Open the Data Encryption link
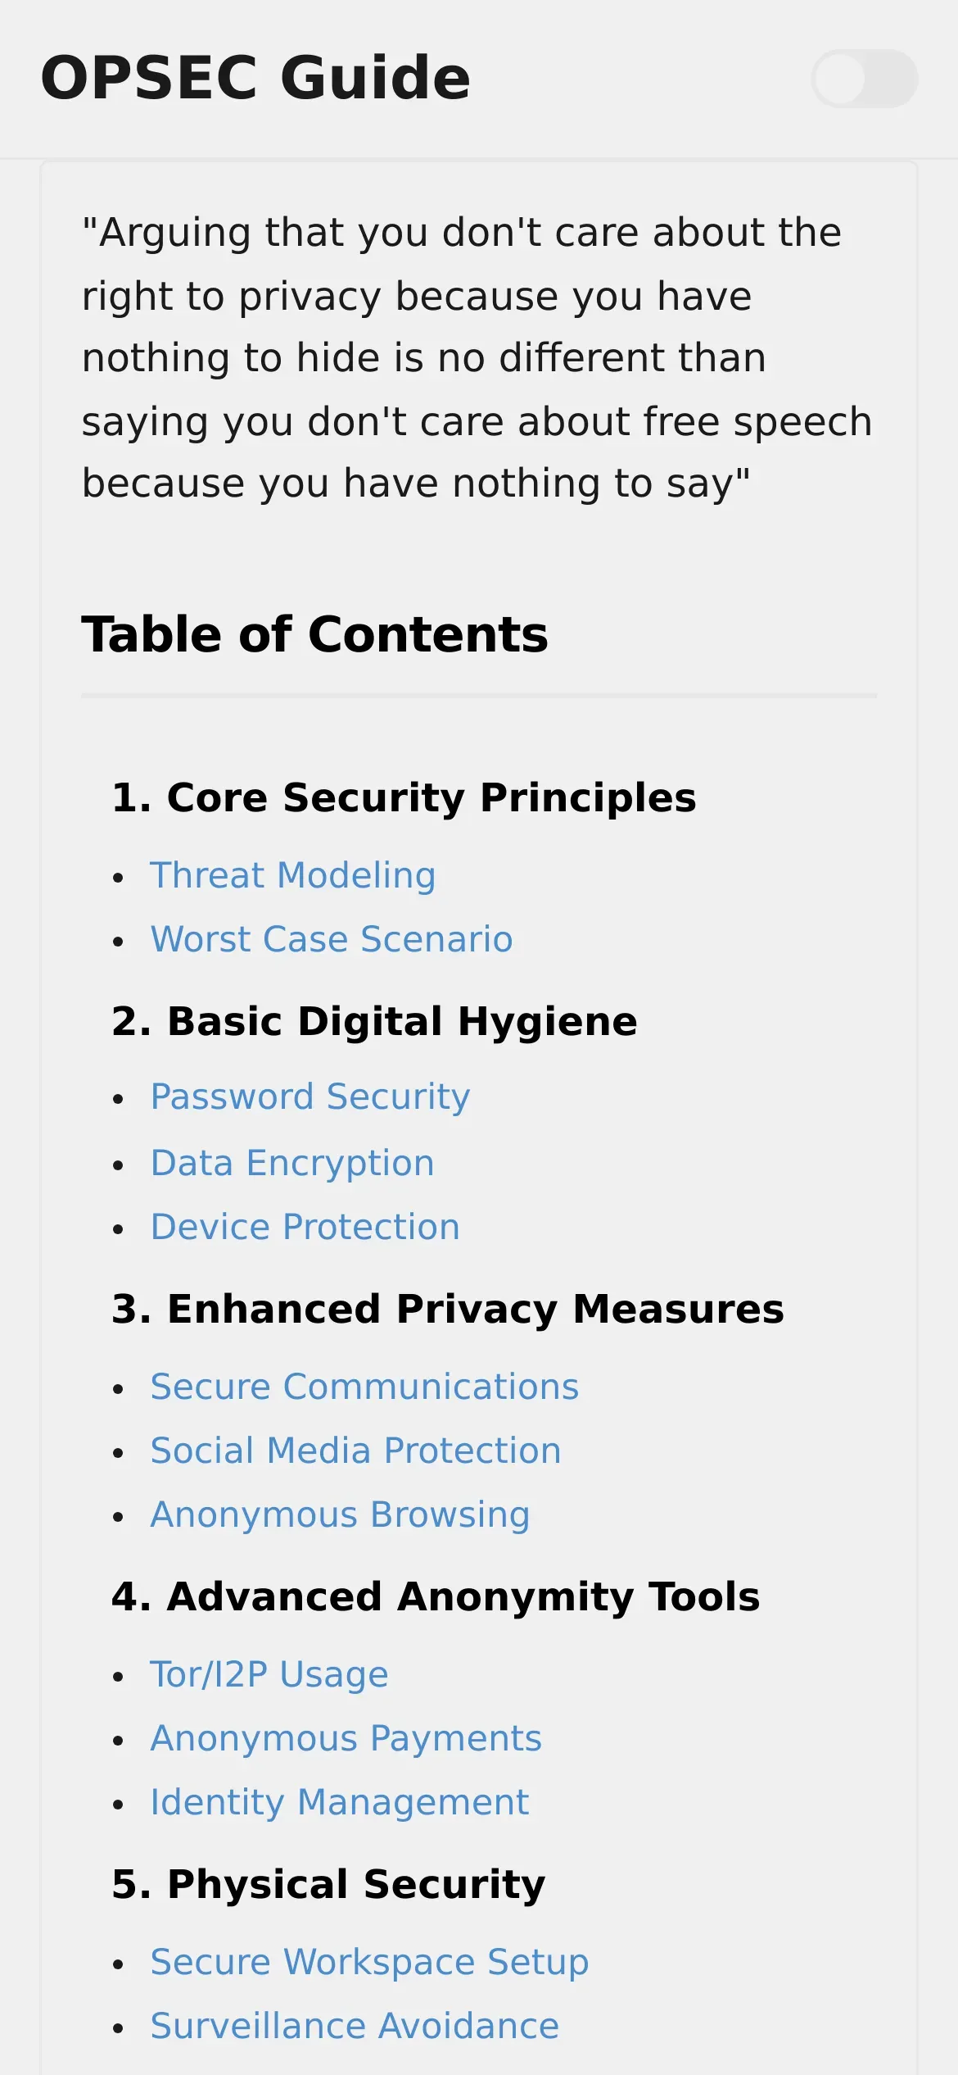 [292, 1163]
